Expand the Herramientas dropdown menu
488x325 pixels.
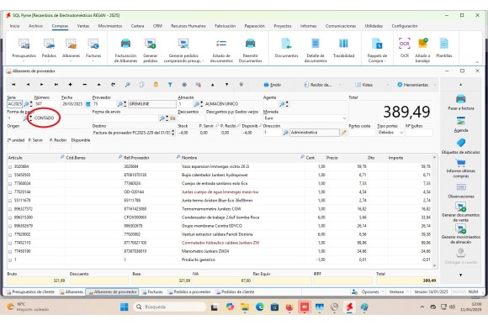tap(434, 85)
